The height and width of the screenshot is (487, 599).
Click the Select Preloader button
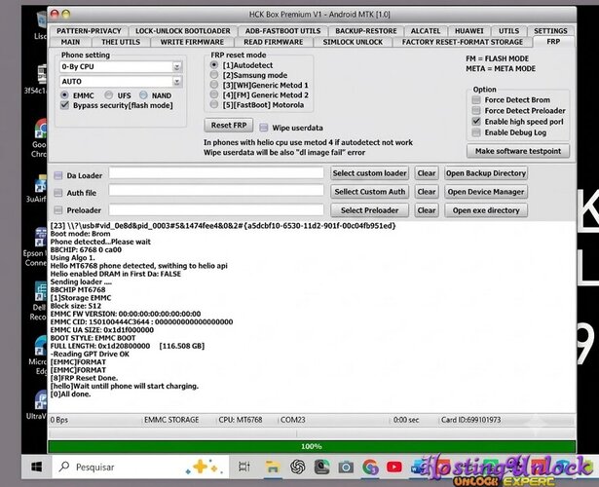(x=369, y=210)
